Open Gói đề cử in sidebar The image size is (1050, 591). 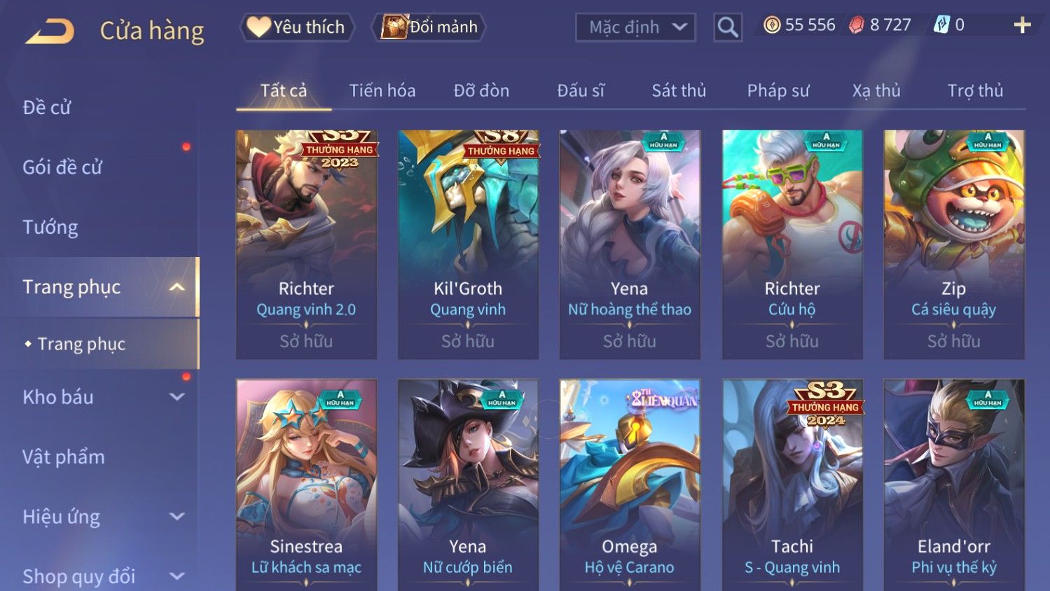tap(62, 167)
